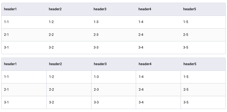
Task: Pick cell 2-2 in the top table
Action: (x=51, y=35)
